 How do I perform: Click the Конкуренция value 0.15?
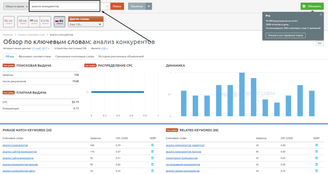(76, 109)
